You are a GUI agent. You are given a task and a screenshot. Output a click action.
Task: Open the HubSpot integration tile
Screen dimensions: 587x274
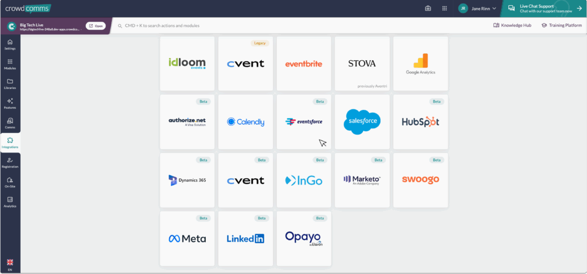click(x=420, y=122)
